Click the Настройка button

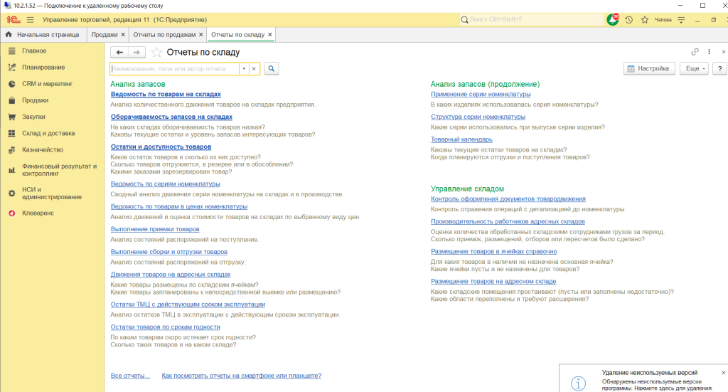[x=649, y=69]
